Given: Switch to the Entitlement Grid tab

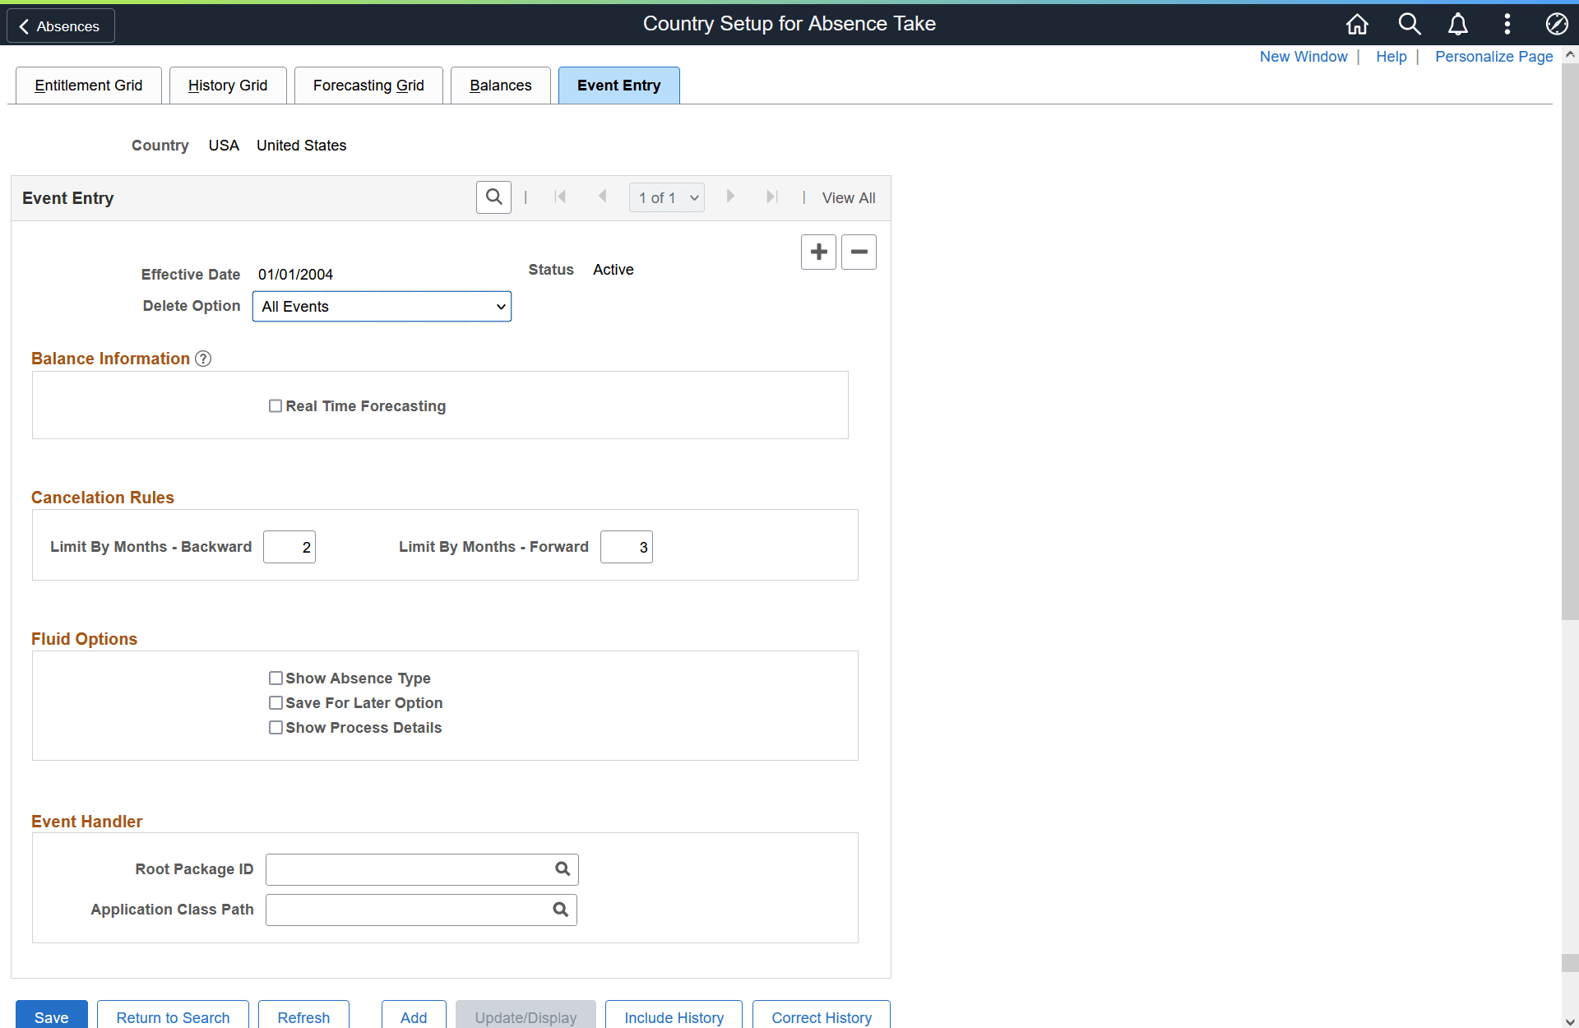Looking at the screenshot, I should (89, 86).
